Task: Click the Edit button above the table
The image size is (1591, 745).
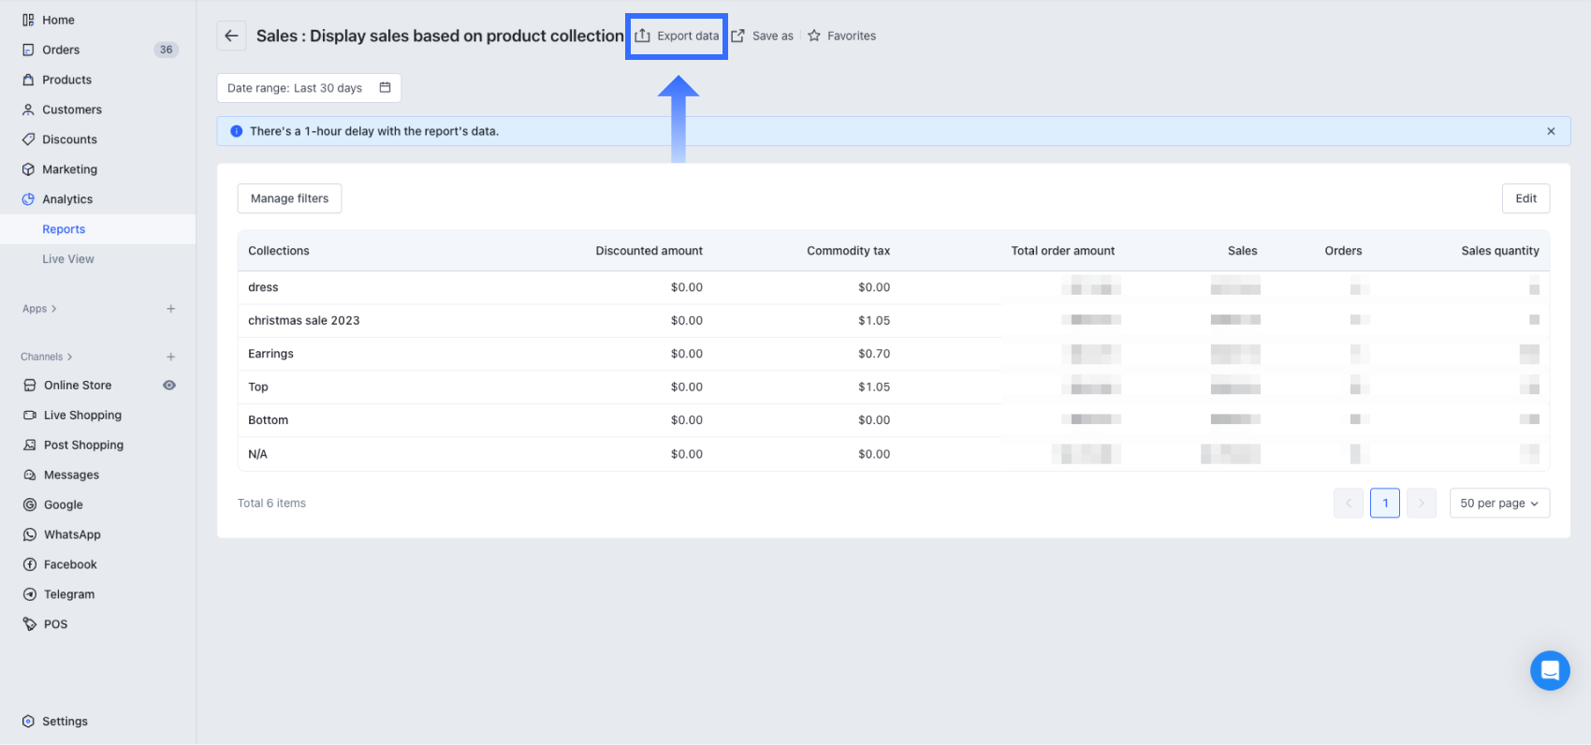Action: pyautogui.click(x=1525, y=198)
